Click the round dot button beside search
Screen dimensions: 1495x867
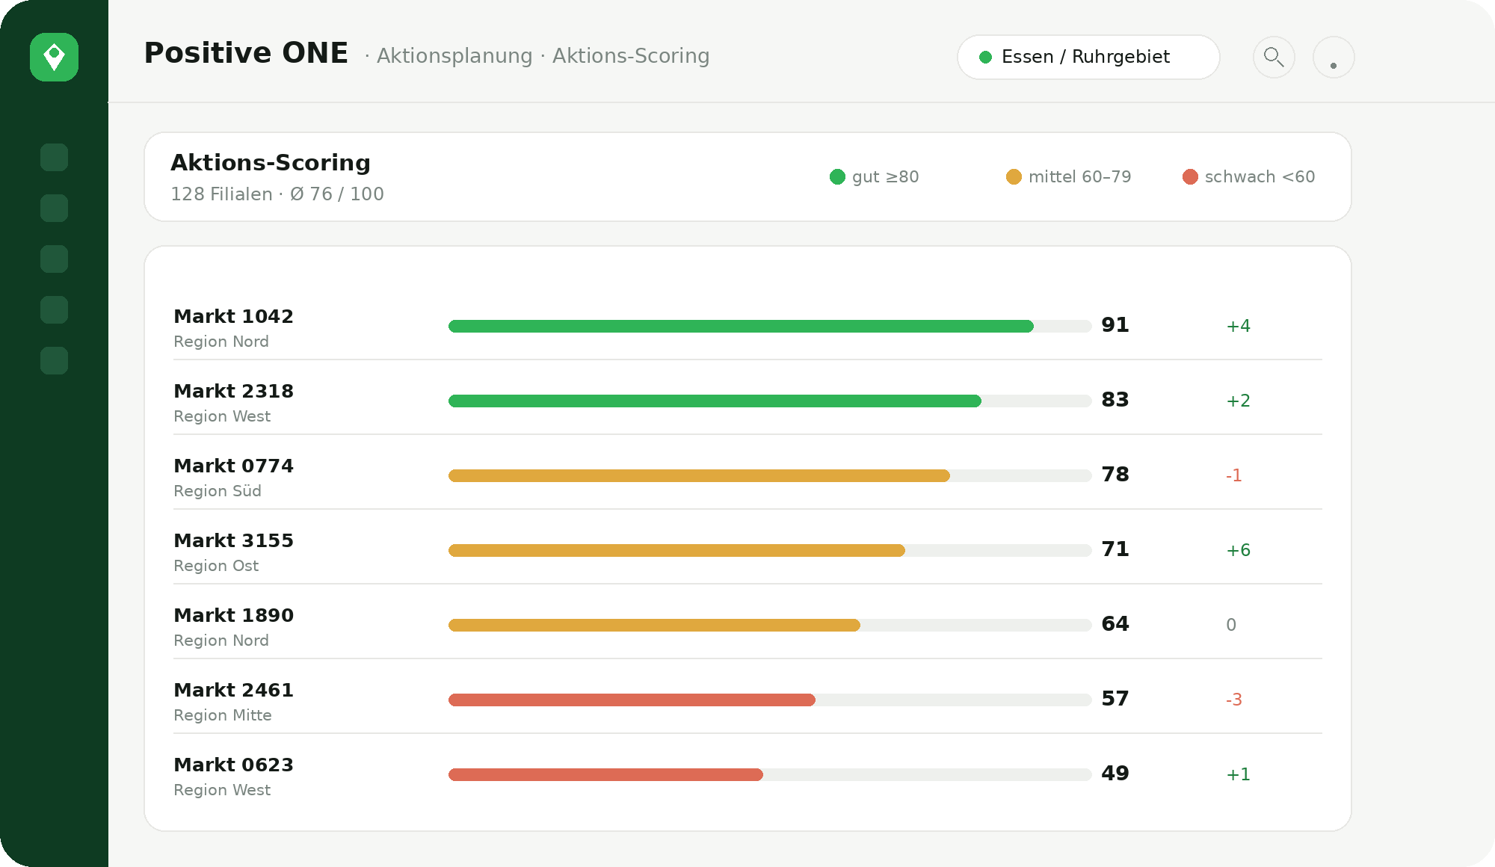[1334, 57]
